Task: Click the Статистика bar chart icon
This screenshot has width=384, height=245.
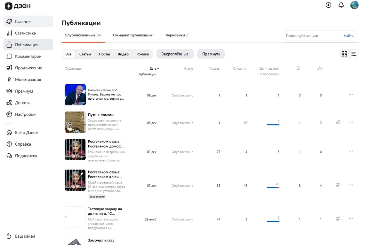Action: click(x=9, y=33)
